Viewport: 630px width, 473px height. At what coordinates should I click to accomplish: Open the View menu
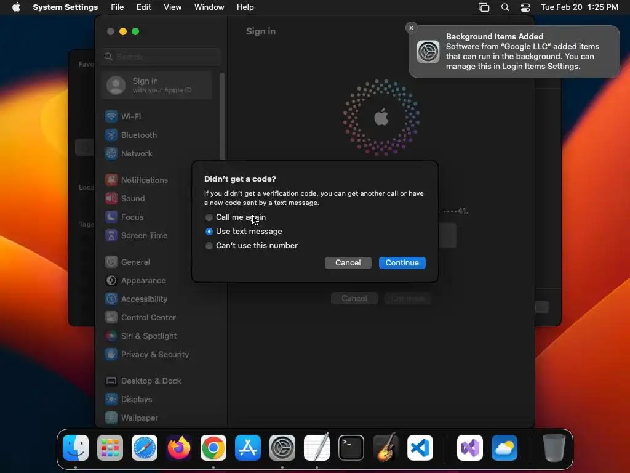point(172,7)
